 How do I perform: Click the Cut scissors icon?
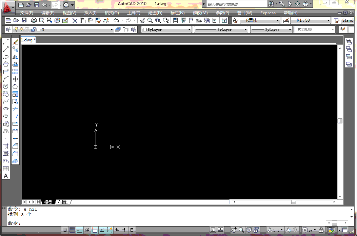click(x=75, y=20)
